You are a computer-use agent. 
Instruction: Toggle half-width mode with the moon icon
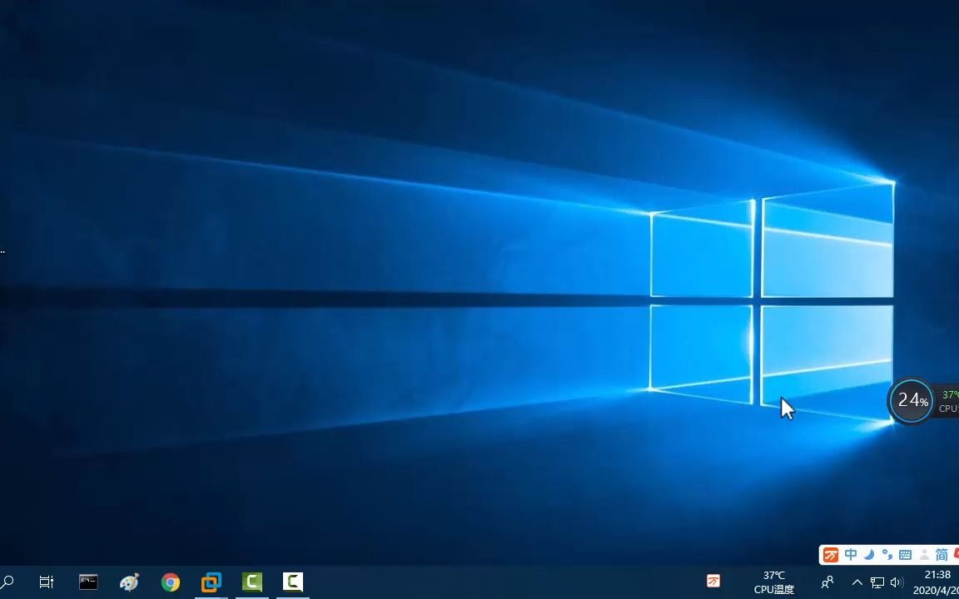869,555
